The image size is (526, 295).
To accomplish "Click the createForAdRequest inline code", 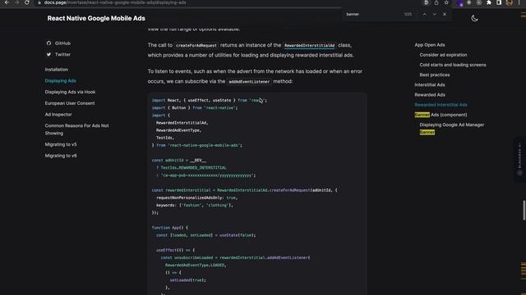I will pos(196,46).
